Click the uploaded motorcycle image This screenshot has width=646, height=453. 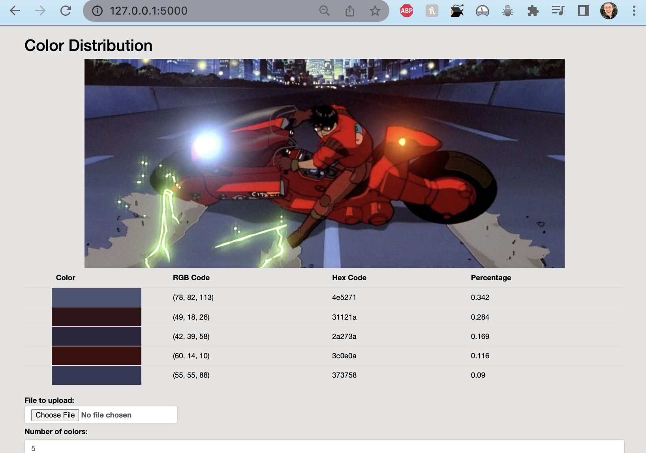pos(324,163)
